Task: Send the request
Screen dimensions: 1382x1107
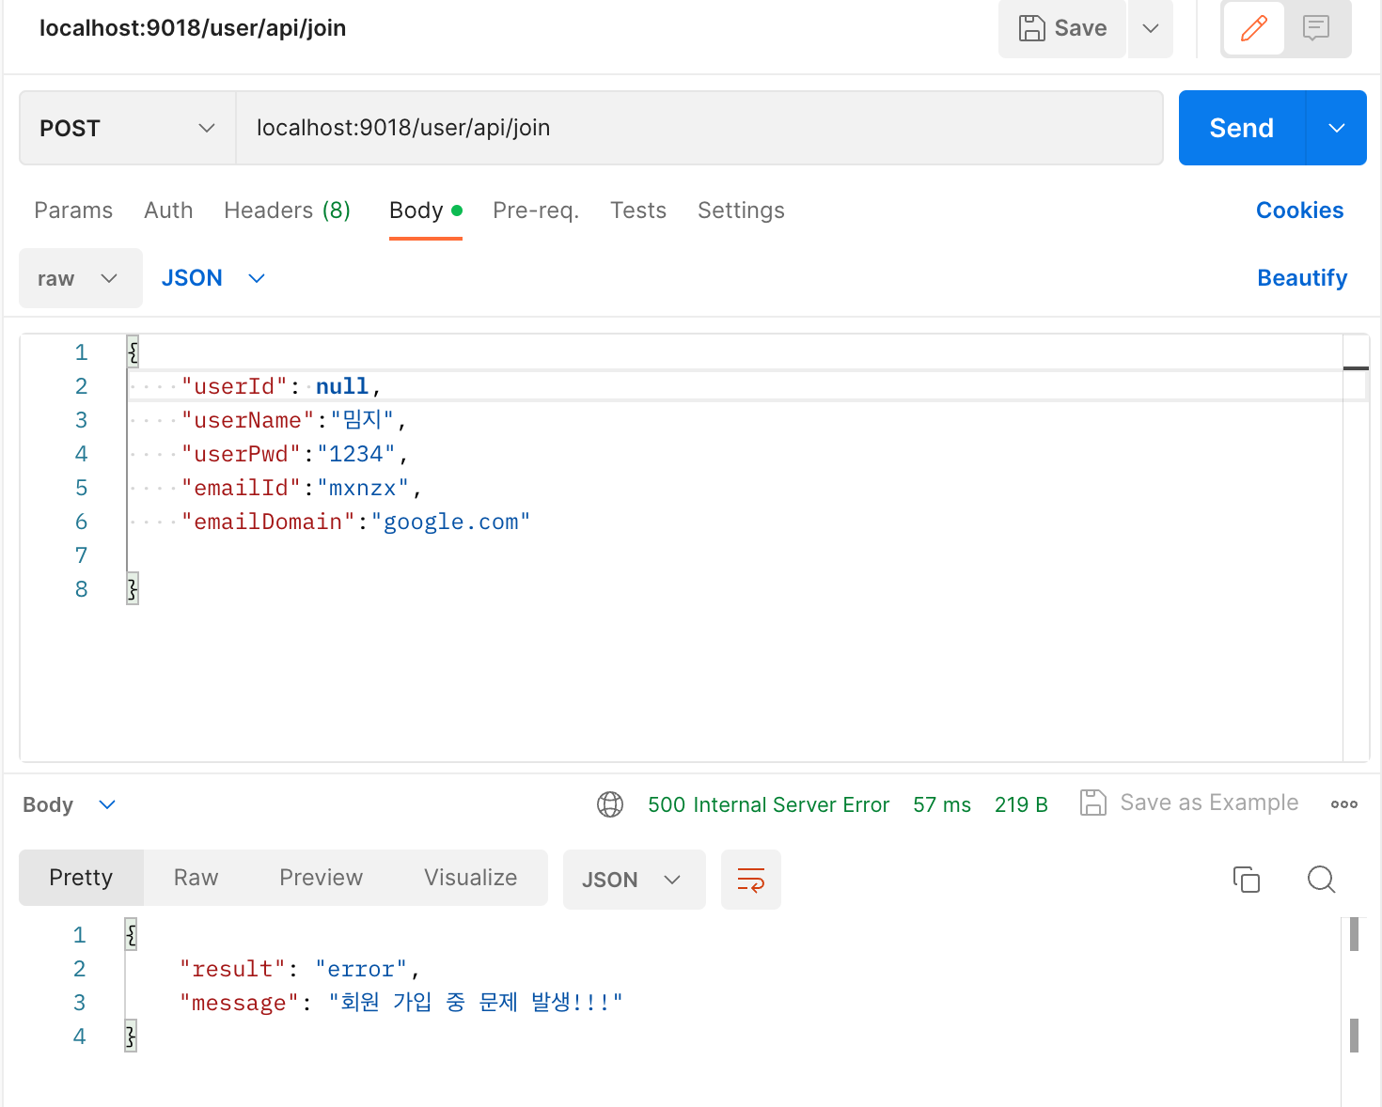Action: (1242, 128)
